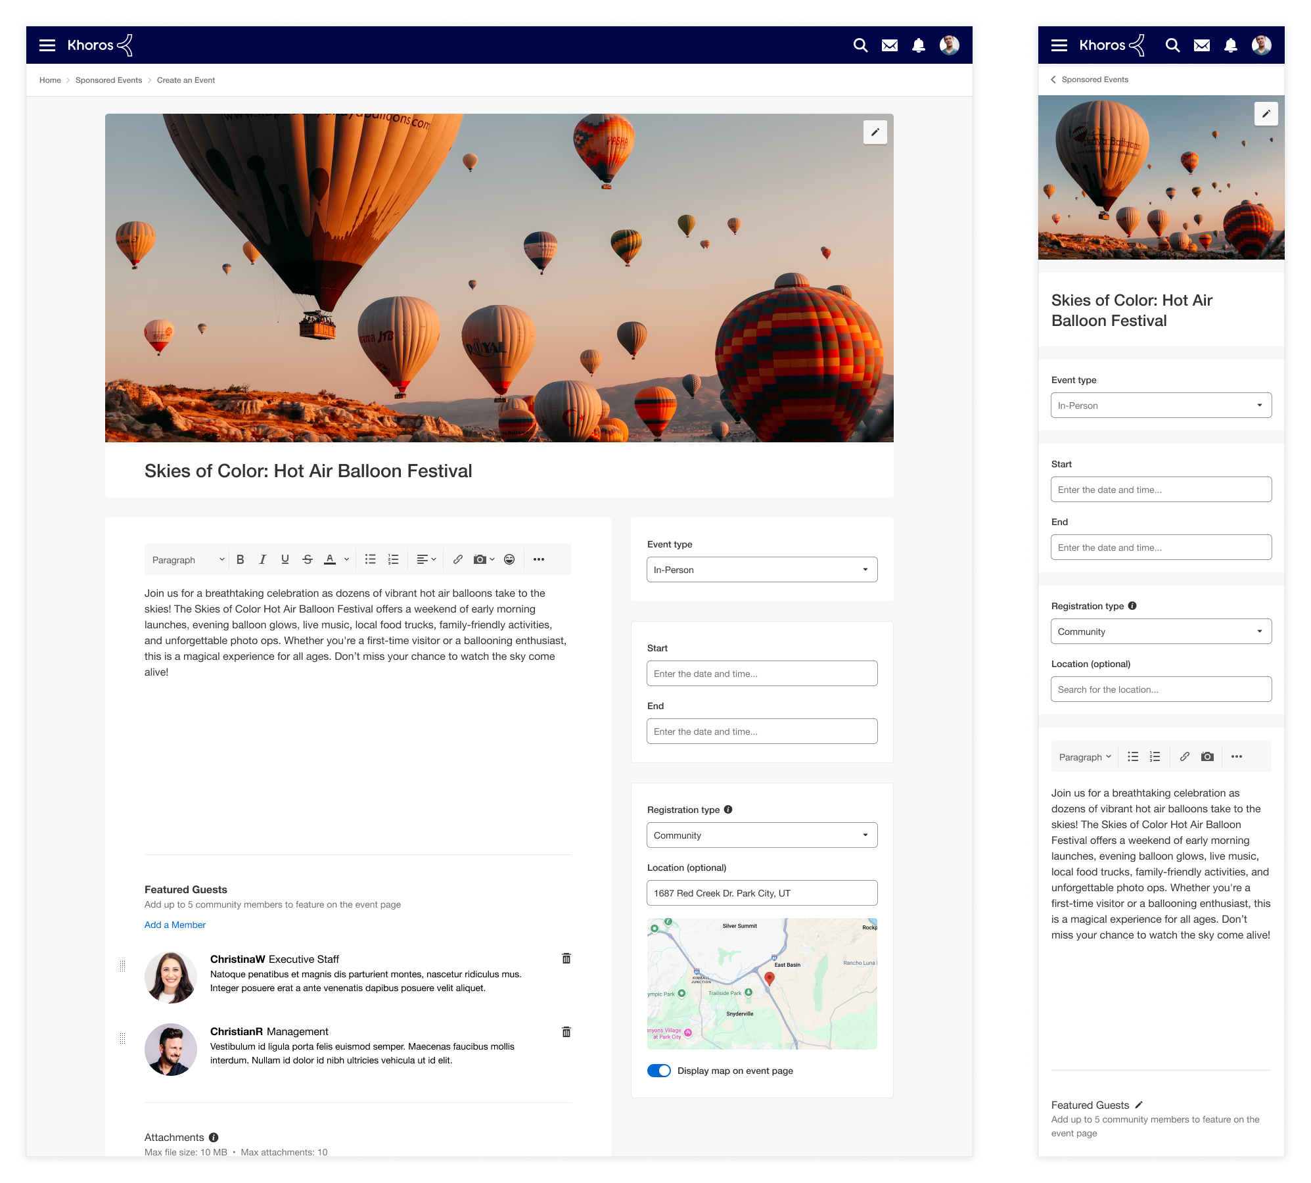Open notifications bell in the desktop header
The width and height of the screenshot is (1311, 1183).
coord(919,45)
